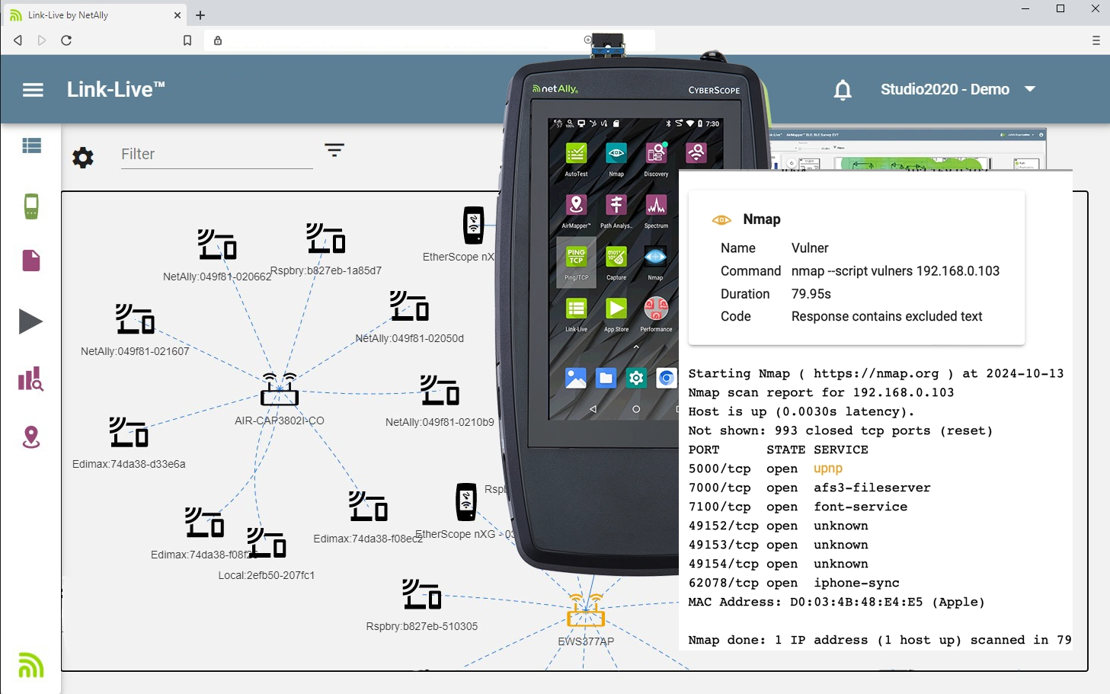Open the browser main menu
The image size is (1110, 694).
pos(1096,40)
